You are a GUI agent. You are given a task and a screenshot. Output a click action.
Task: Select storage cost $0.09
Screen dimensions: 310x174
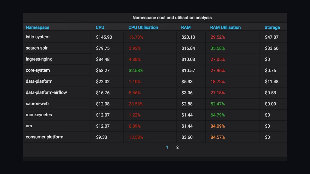(270, 104)
